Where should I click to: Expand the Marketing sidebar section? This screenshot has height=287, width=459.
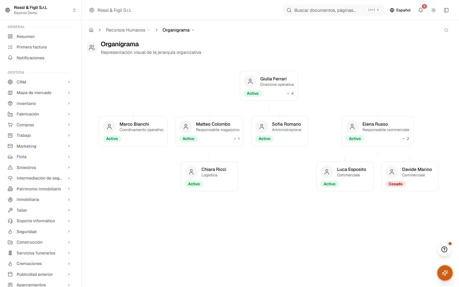point(39,146)
